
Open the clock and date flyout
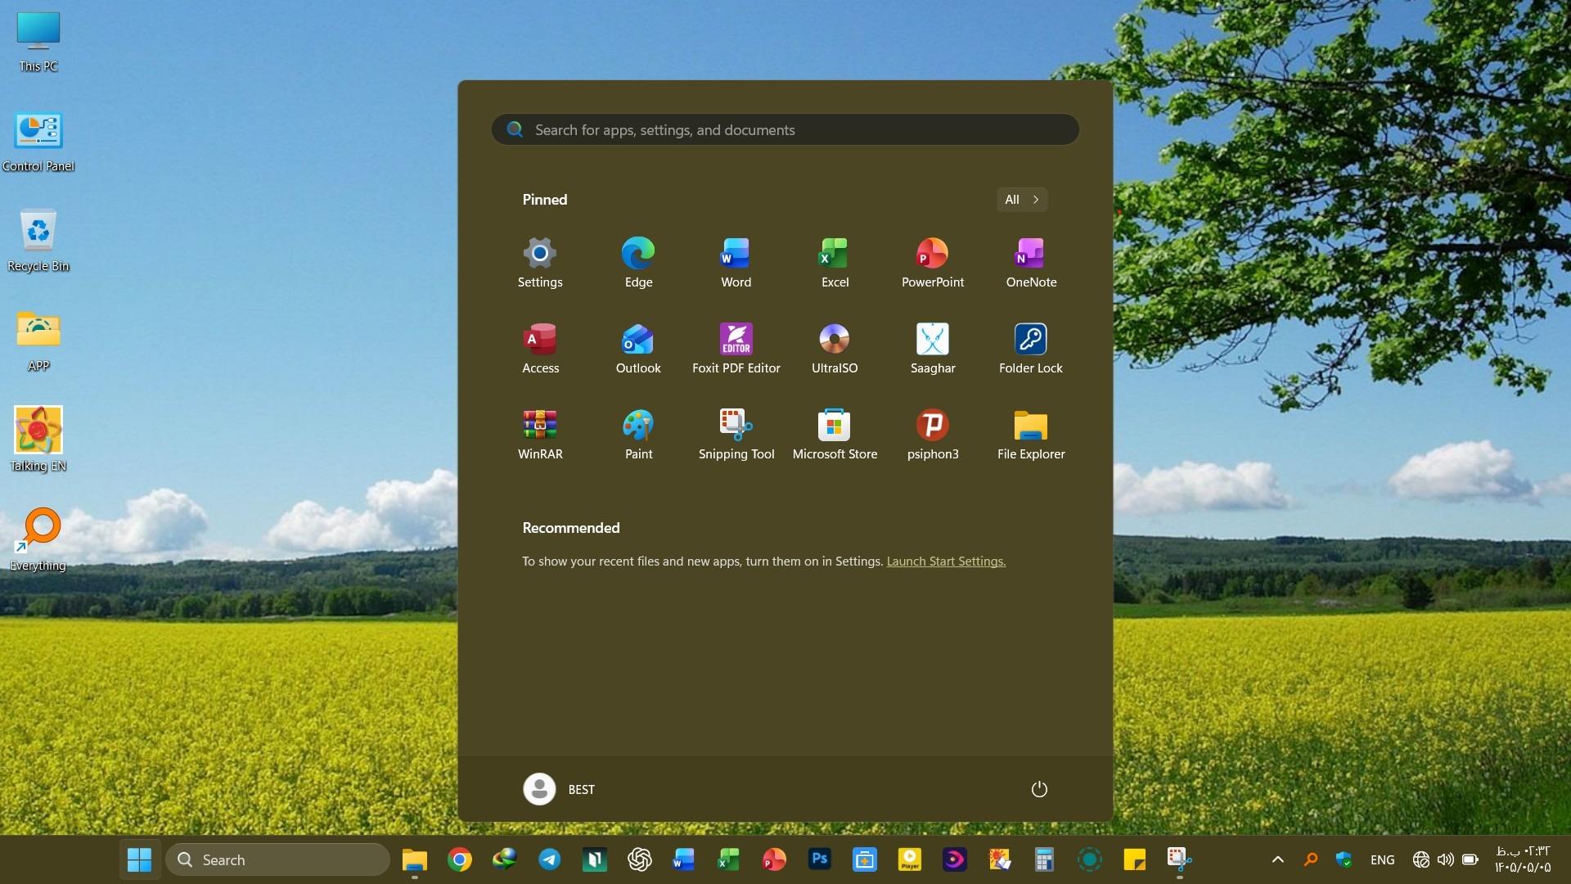[1523, 859]
